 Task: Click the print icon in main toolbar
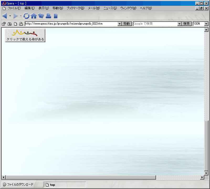pyautogui.click(x=48, y=16)
